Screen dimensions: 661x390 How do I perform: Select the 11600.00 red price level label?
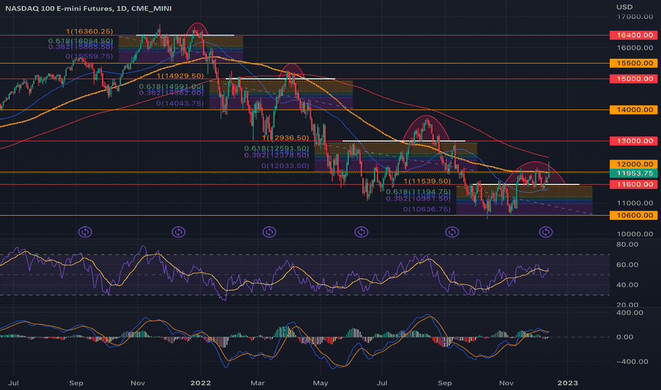[x=633, y=184]
